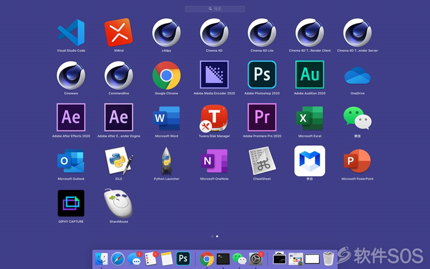This screenshot has width=430, height=269.
Task: Launch Python IDLE
Action: click(x=119, y=161)
